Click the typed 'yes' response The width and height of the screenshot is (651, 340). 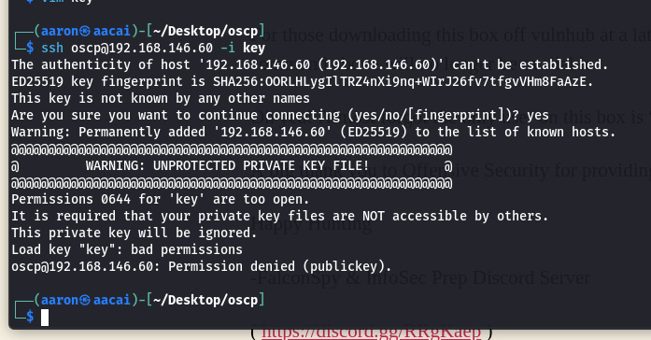tap(538, 116)
